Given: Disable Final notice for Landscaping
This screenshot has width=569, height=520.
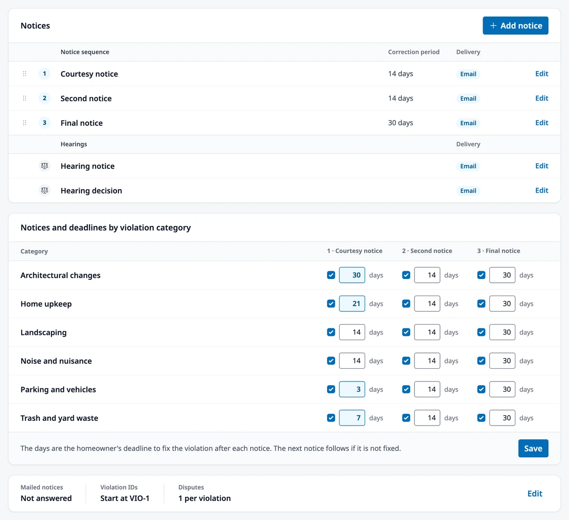Looking at the screenshot, I should [481, 332].
